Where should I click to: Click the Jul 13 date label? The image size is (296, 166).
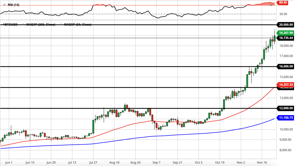(72, 162)
